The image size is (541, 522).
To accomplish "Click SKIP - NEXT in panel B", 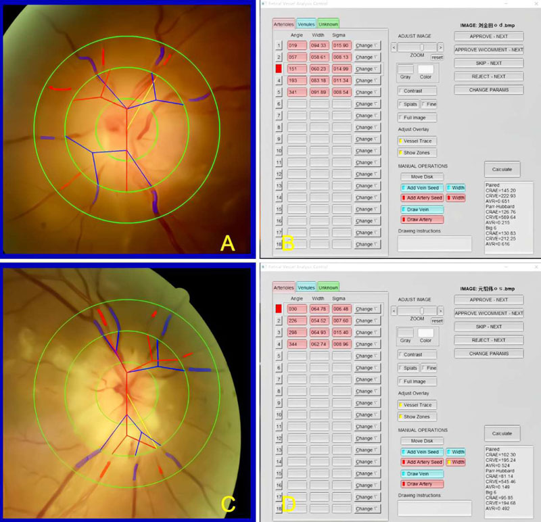I will (x=488, y=63).
